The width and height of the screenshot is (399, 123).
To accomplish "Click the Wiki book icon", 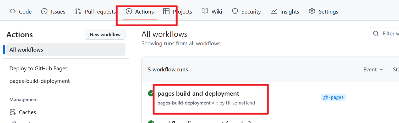I will pyautogui.click(x=205, y=11).
